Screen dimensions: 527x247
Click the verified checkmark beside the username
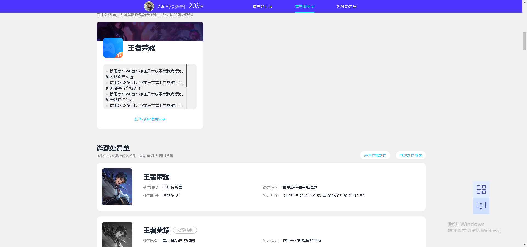click(158, 6)
